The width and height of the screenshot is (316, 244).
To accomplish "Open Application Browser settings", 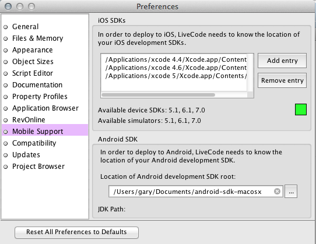I will click(45, 108).
